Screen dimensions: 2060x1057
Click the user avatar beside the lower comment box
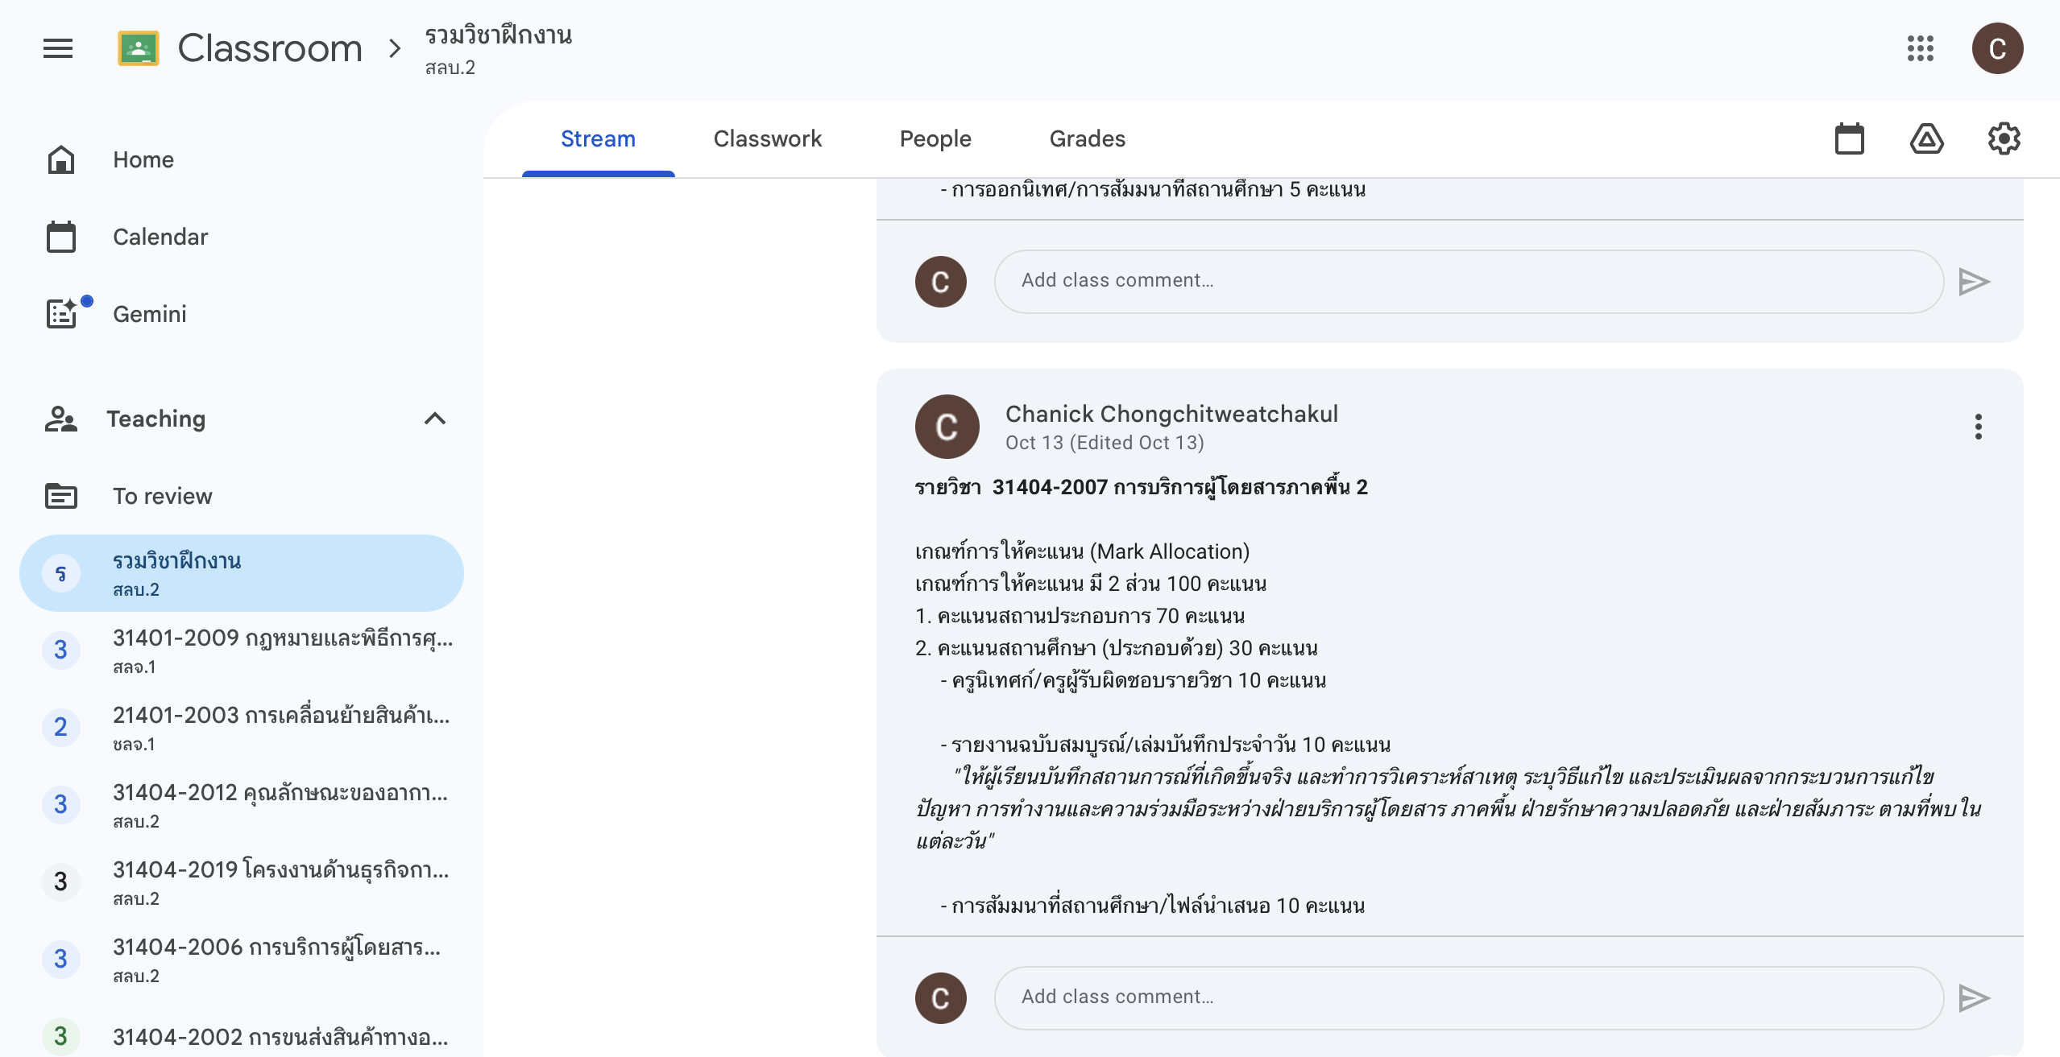tap(941, 998)
